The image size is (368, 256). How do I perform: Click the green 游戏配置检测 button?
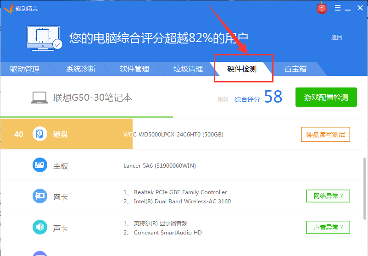coord(326,97)
